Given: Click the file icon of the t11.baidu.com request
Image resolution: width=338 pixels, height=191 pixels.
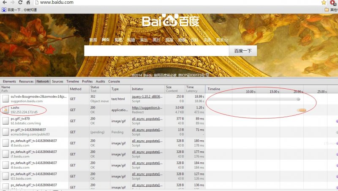Looking at the screenshot, I should (x=5, y=176).
